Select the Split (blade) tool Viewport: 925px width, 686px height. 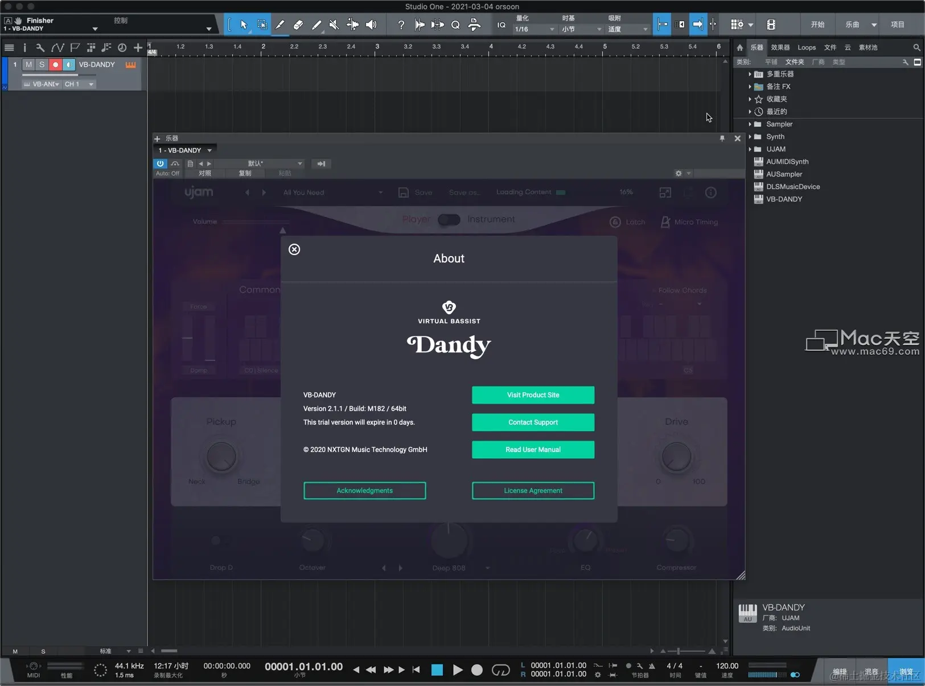pos(280,24)
